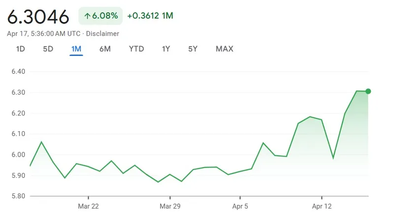394x220 pixels.
Task: Open the Disclaimer link
Action: pyautogui.click(x=103, y=33)
